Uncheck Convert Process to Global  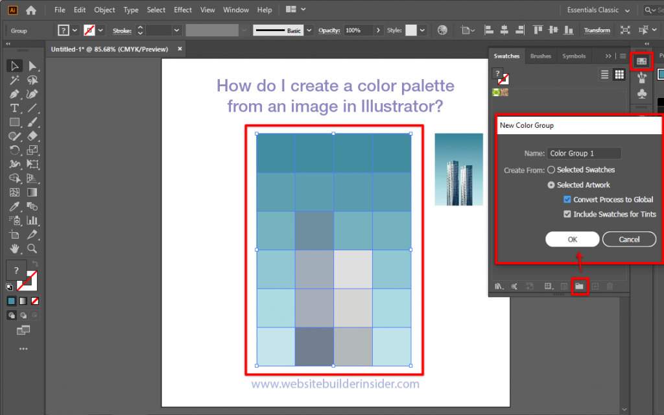(x=567, y=200)
